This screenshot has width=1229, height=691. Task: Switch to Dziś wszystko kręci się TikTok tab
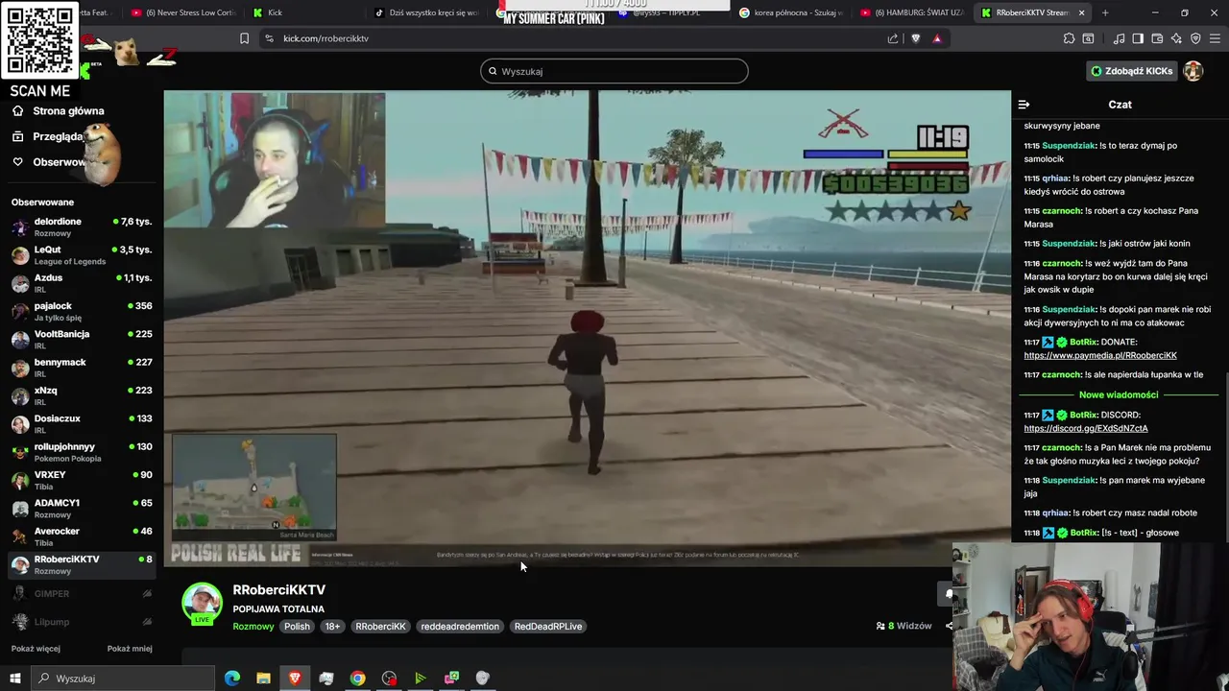(x=427, y=12)
